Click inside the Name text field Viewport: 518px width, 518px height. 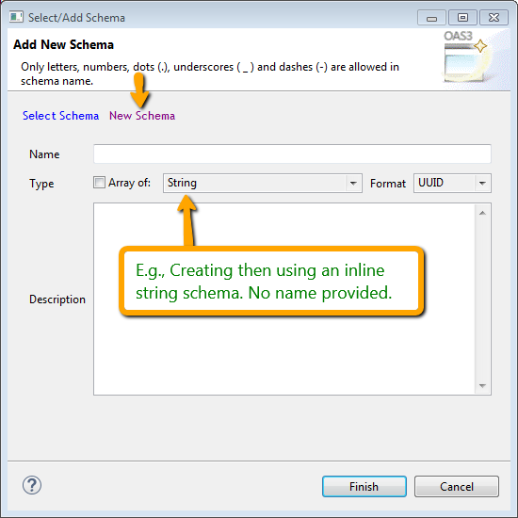292,154
